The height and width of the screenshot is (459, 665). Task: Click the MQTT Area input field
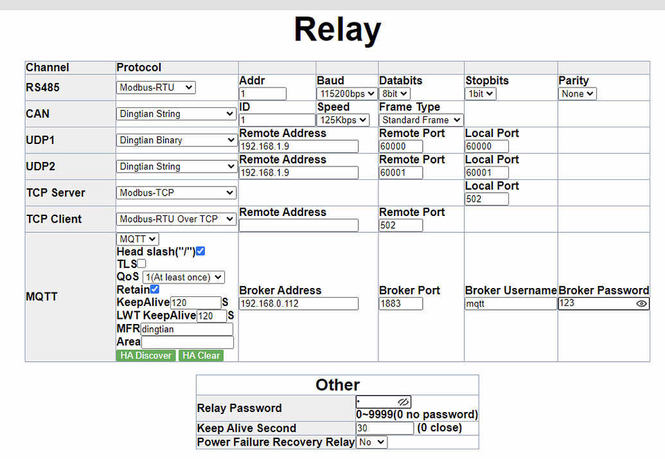click(187, 342)
